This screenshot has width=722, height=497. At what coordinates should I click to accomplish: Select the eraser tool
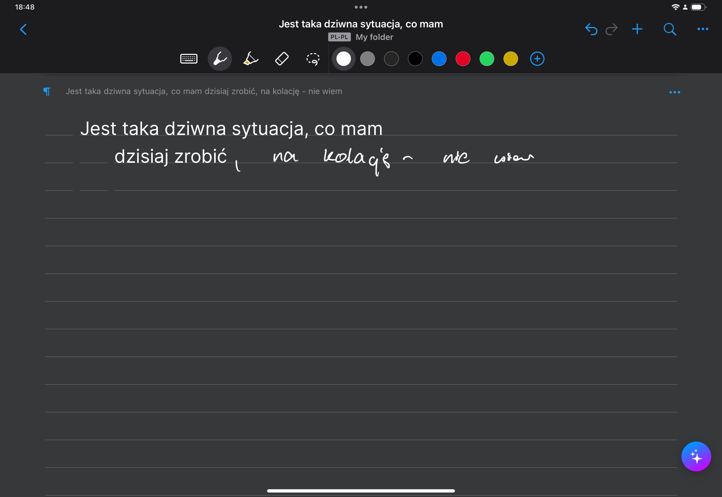pyautogui.click(x=282, y=59)
